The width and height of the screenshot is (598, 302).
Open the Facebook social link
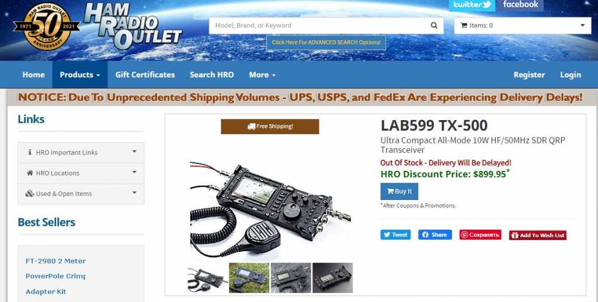[x=520, y=5]
